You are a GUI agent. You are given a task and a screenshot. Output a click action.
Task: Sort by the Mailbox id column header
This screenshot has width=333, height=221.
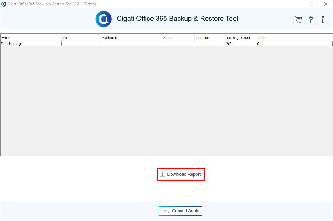pos(132,38)
